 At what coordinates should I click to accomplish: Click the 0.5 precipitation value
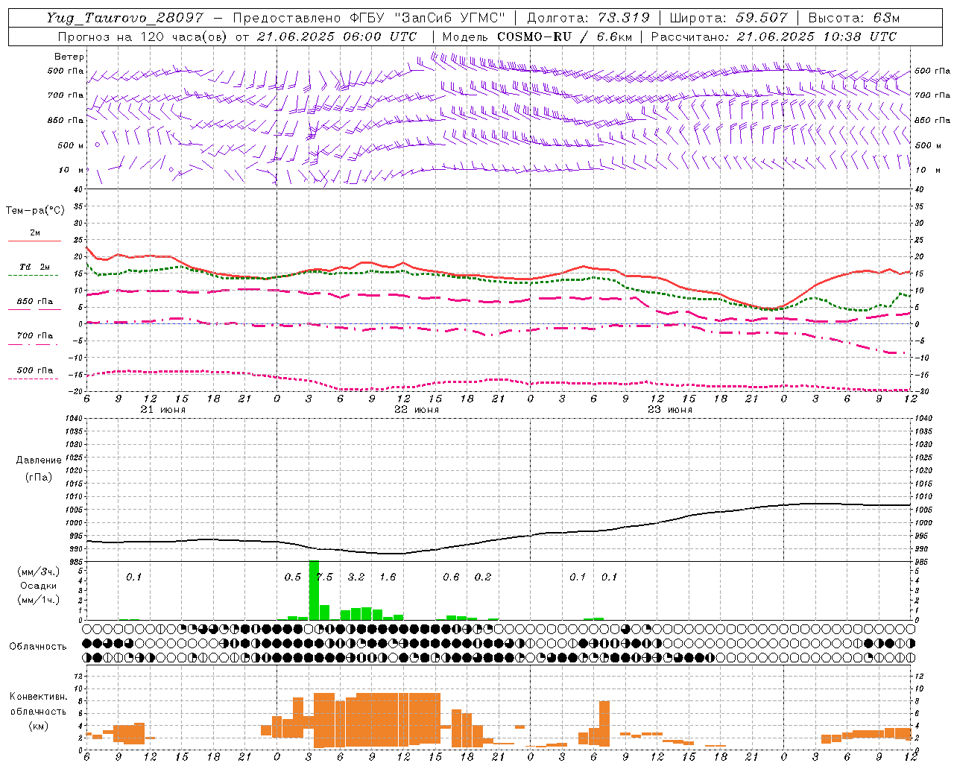point(293,577)
